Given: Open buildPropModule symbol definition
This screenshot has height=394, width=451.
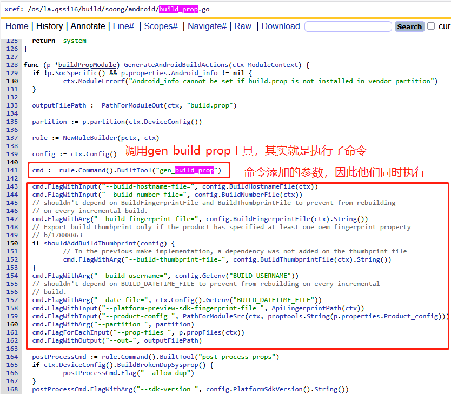Looking at the screenshot, I should tap(87, 65).
